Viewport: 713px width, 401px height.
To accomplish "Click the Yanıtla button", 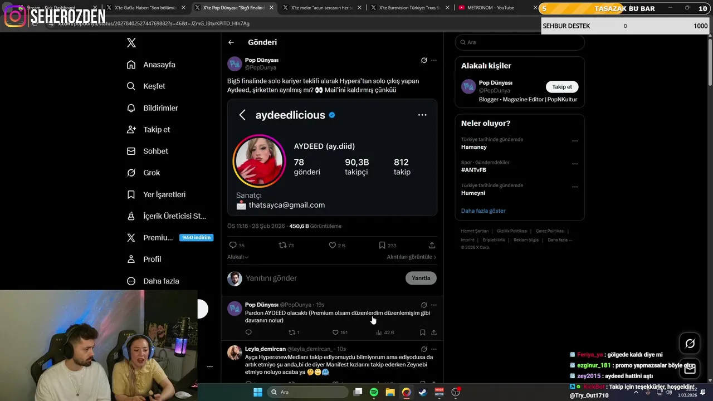I will (x=421, y=278).
